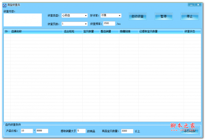Sort by the 宝贝数量 column header
This screenshot has width=205, height=140.
tap(91, 31)
